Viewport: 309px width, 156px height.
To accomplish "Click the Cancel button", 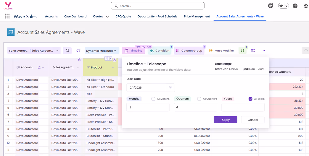I will tap(253, 120).
